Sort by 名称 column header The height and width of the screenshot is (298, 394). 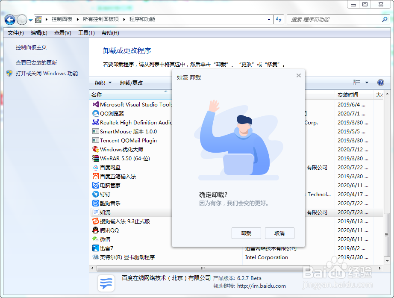130,95
